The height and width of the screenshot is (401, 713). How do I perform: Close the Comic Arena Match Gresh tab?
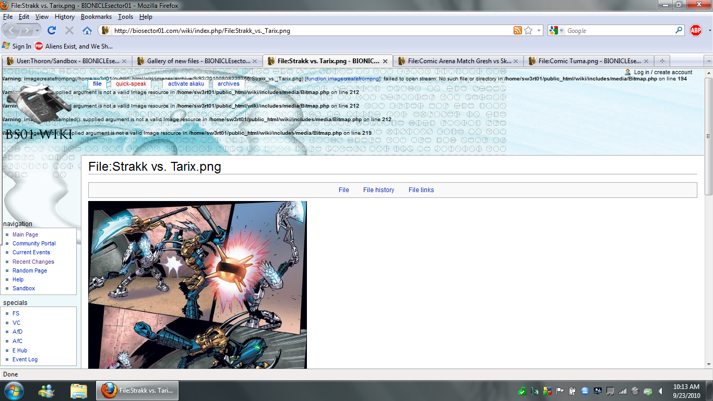pyautogui.click(x=516, y=61)
